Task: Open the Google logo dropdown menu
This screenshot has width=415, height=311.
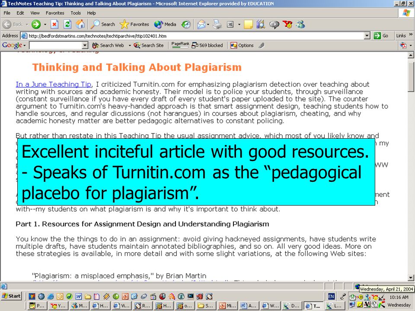Action: (14, 45)
